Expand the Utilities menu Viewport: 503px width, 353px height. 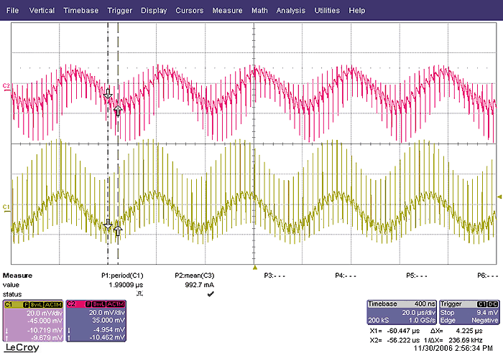328,11
